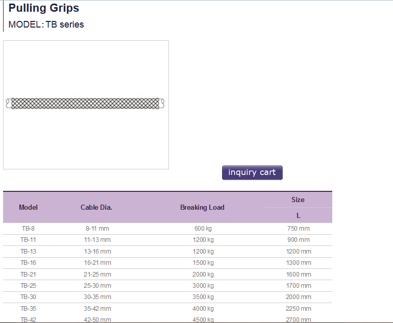The height and width of the screenshot is (323, 393).
Task: Click the 42-50 mm cable diameter cell
Action: [97, 320]
